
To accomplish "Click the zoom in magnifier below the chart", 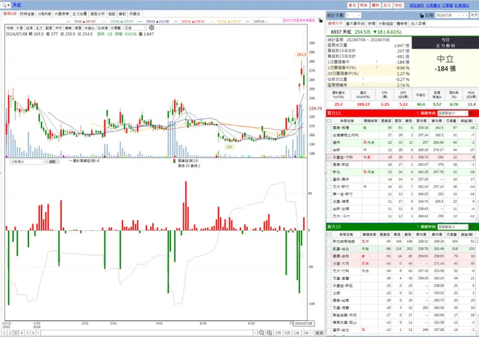I will [269, 332].
